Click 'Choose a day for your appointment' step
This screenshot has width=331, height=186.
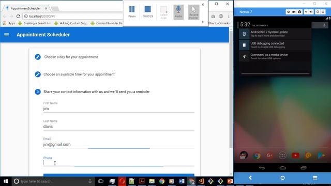coord(71,57)
